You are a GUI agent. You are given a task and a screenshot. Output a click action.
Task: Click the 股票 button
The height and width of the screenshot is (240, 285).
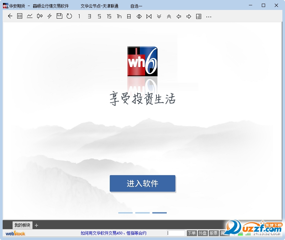click(213, 233)
